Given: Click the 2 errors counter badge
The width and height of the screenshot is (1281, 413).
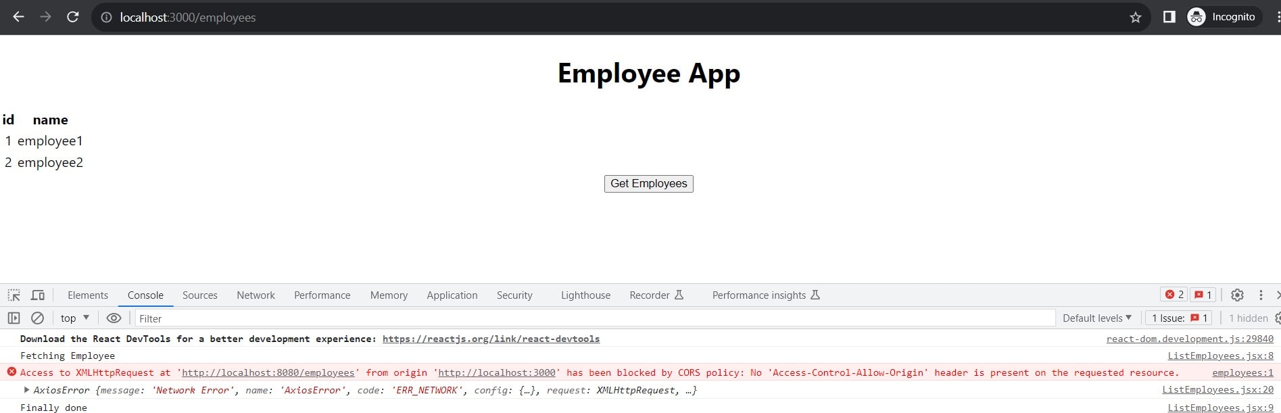Looking at the screenshot, I should [1174, 295].
